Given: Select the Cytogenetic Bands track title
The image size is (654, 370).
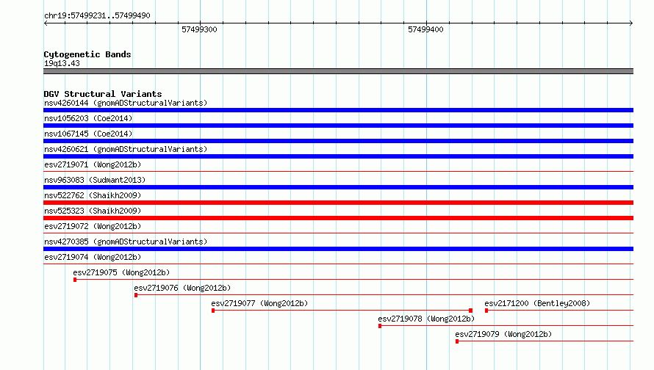Looking at the screenshot, I should pyautogui.click(x=87, y=54).
